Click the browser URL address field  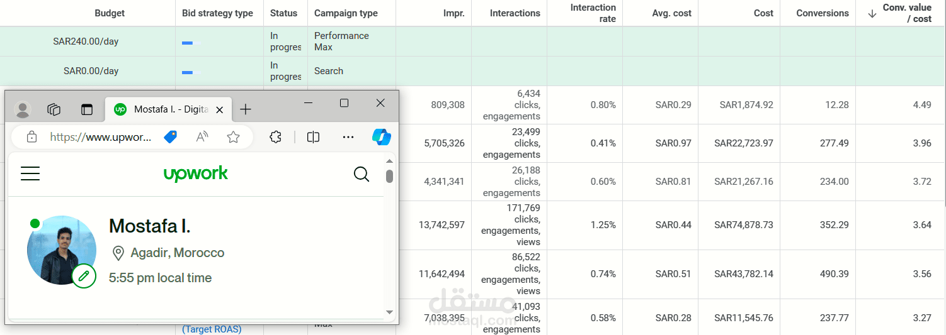click(x=101, y=137)
